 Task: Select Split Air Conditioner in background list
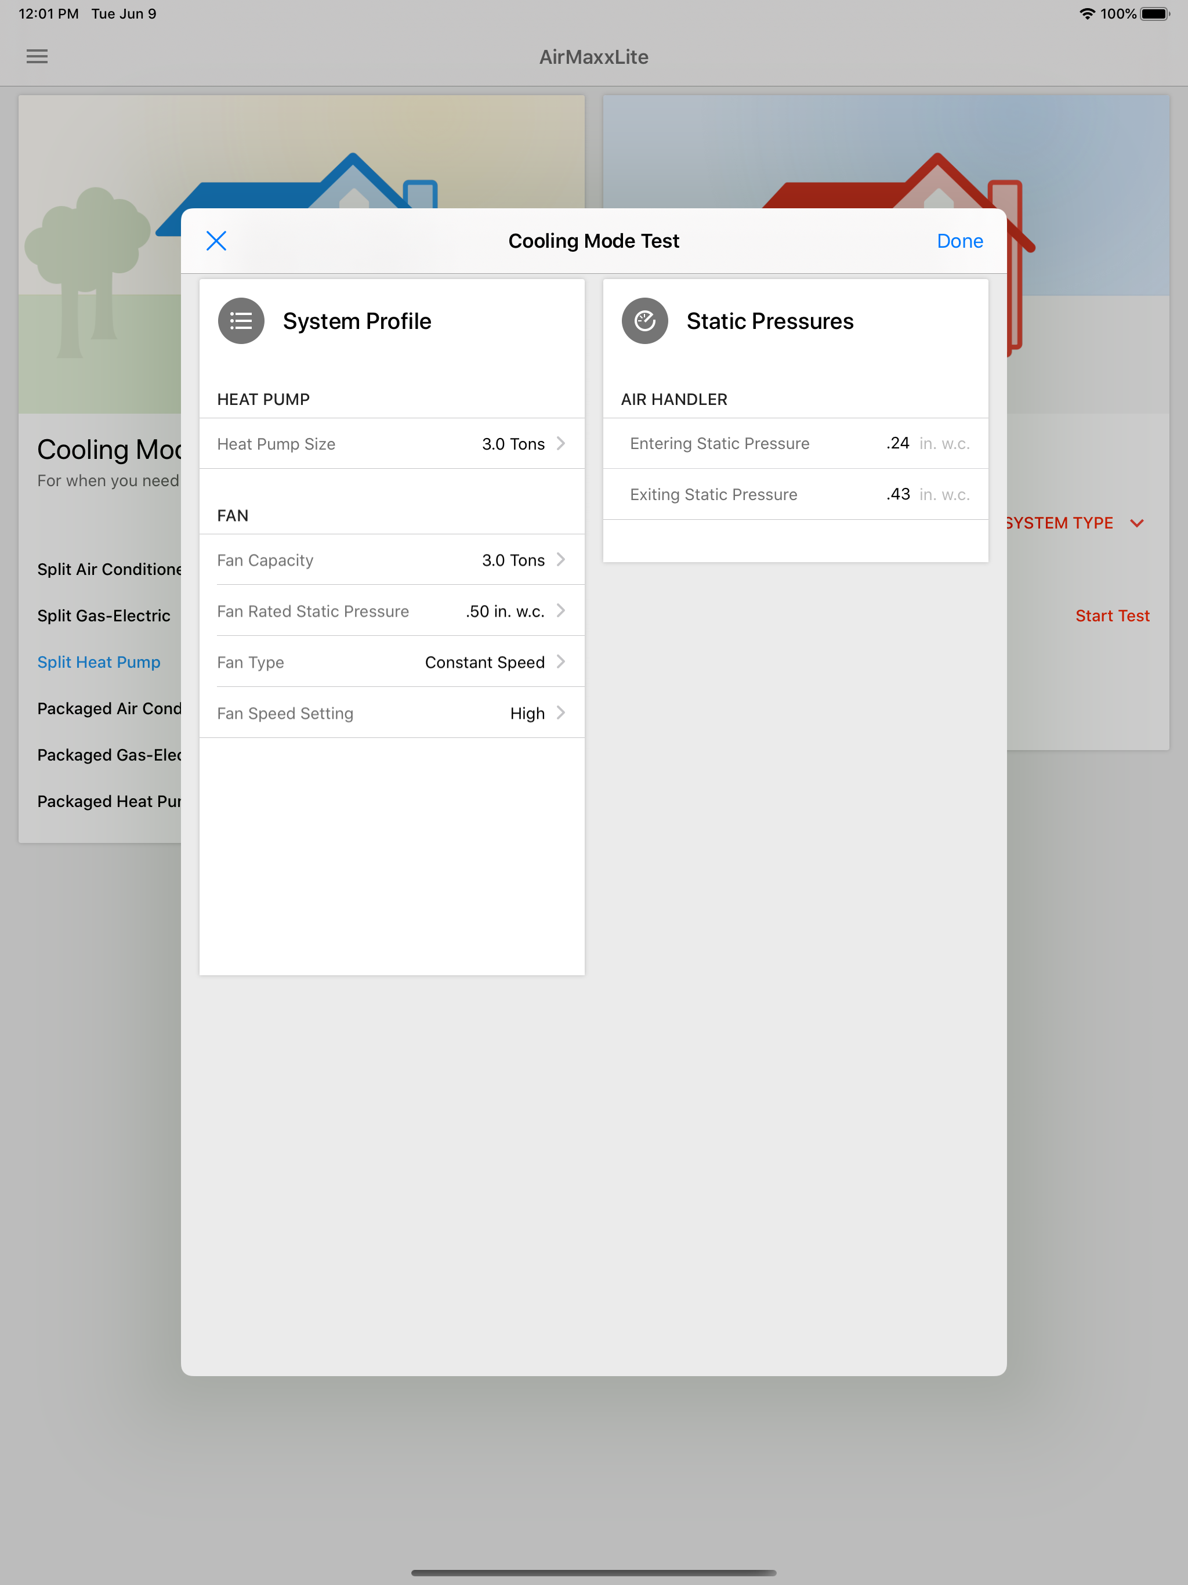pos(109,569)
